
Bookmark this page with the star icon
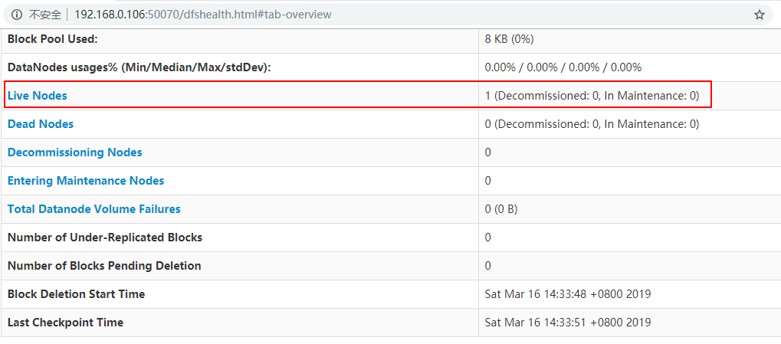pos(760,15)
